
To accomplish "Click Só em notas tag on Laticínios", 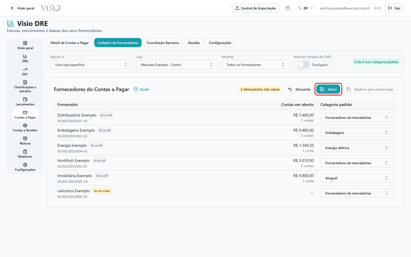I will (x=102, y=191).
